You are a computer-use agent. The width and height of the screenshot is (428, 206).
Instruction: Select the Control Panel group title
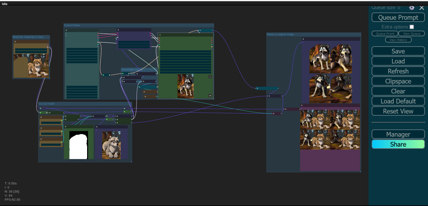pyautogui.click(x=72, y=25)
